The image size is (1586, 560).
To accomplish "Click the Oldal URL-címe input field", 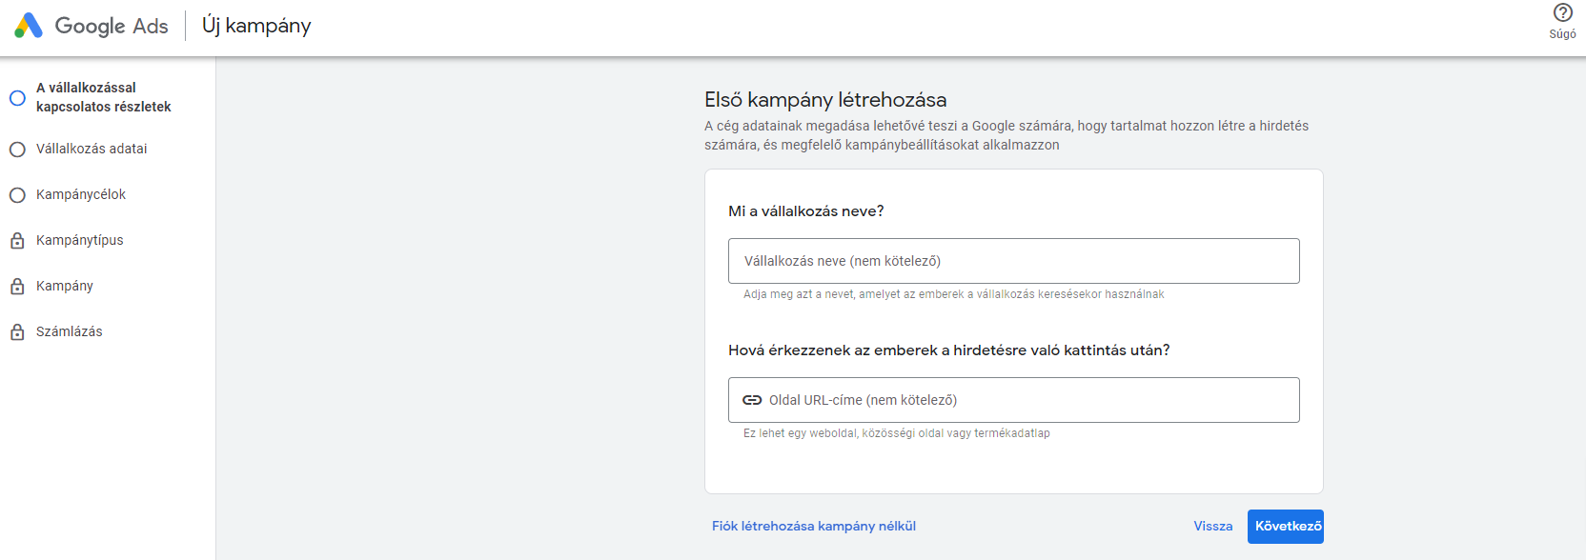I will pos(1013,400).
